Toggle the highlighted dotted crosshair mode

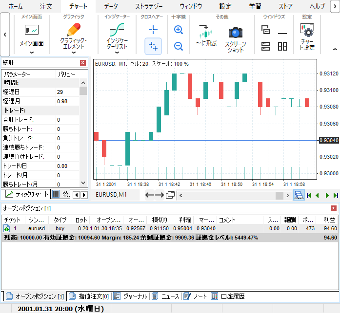(153, 46)
